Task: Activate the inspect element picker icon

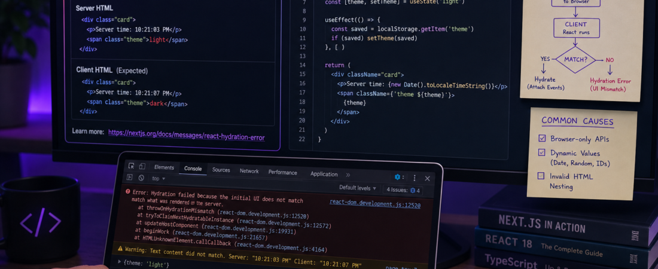Action: [132, 166]
